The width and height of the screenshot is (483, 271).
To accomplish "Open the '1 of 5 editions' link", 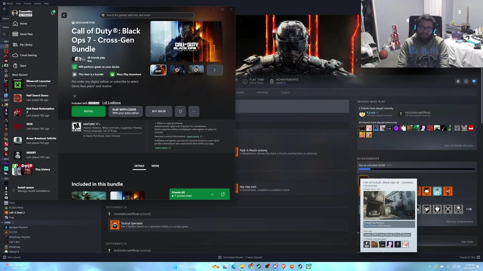I will tap(111, 103).
